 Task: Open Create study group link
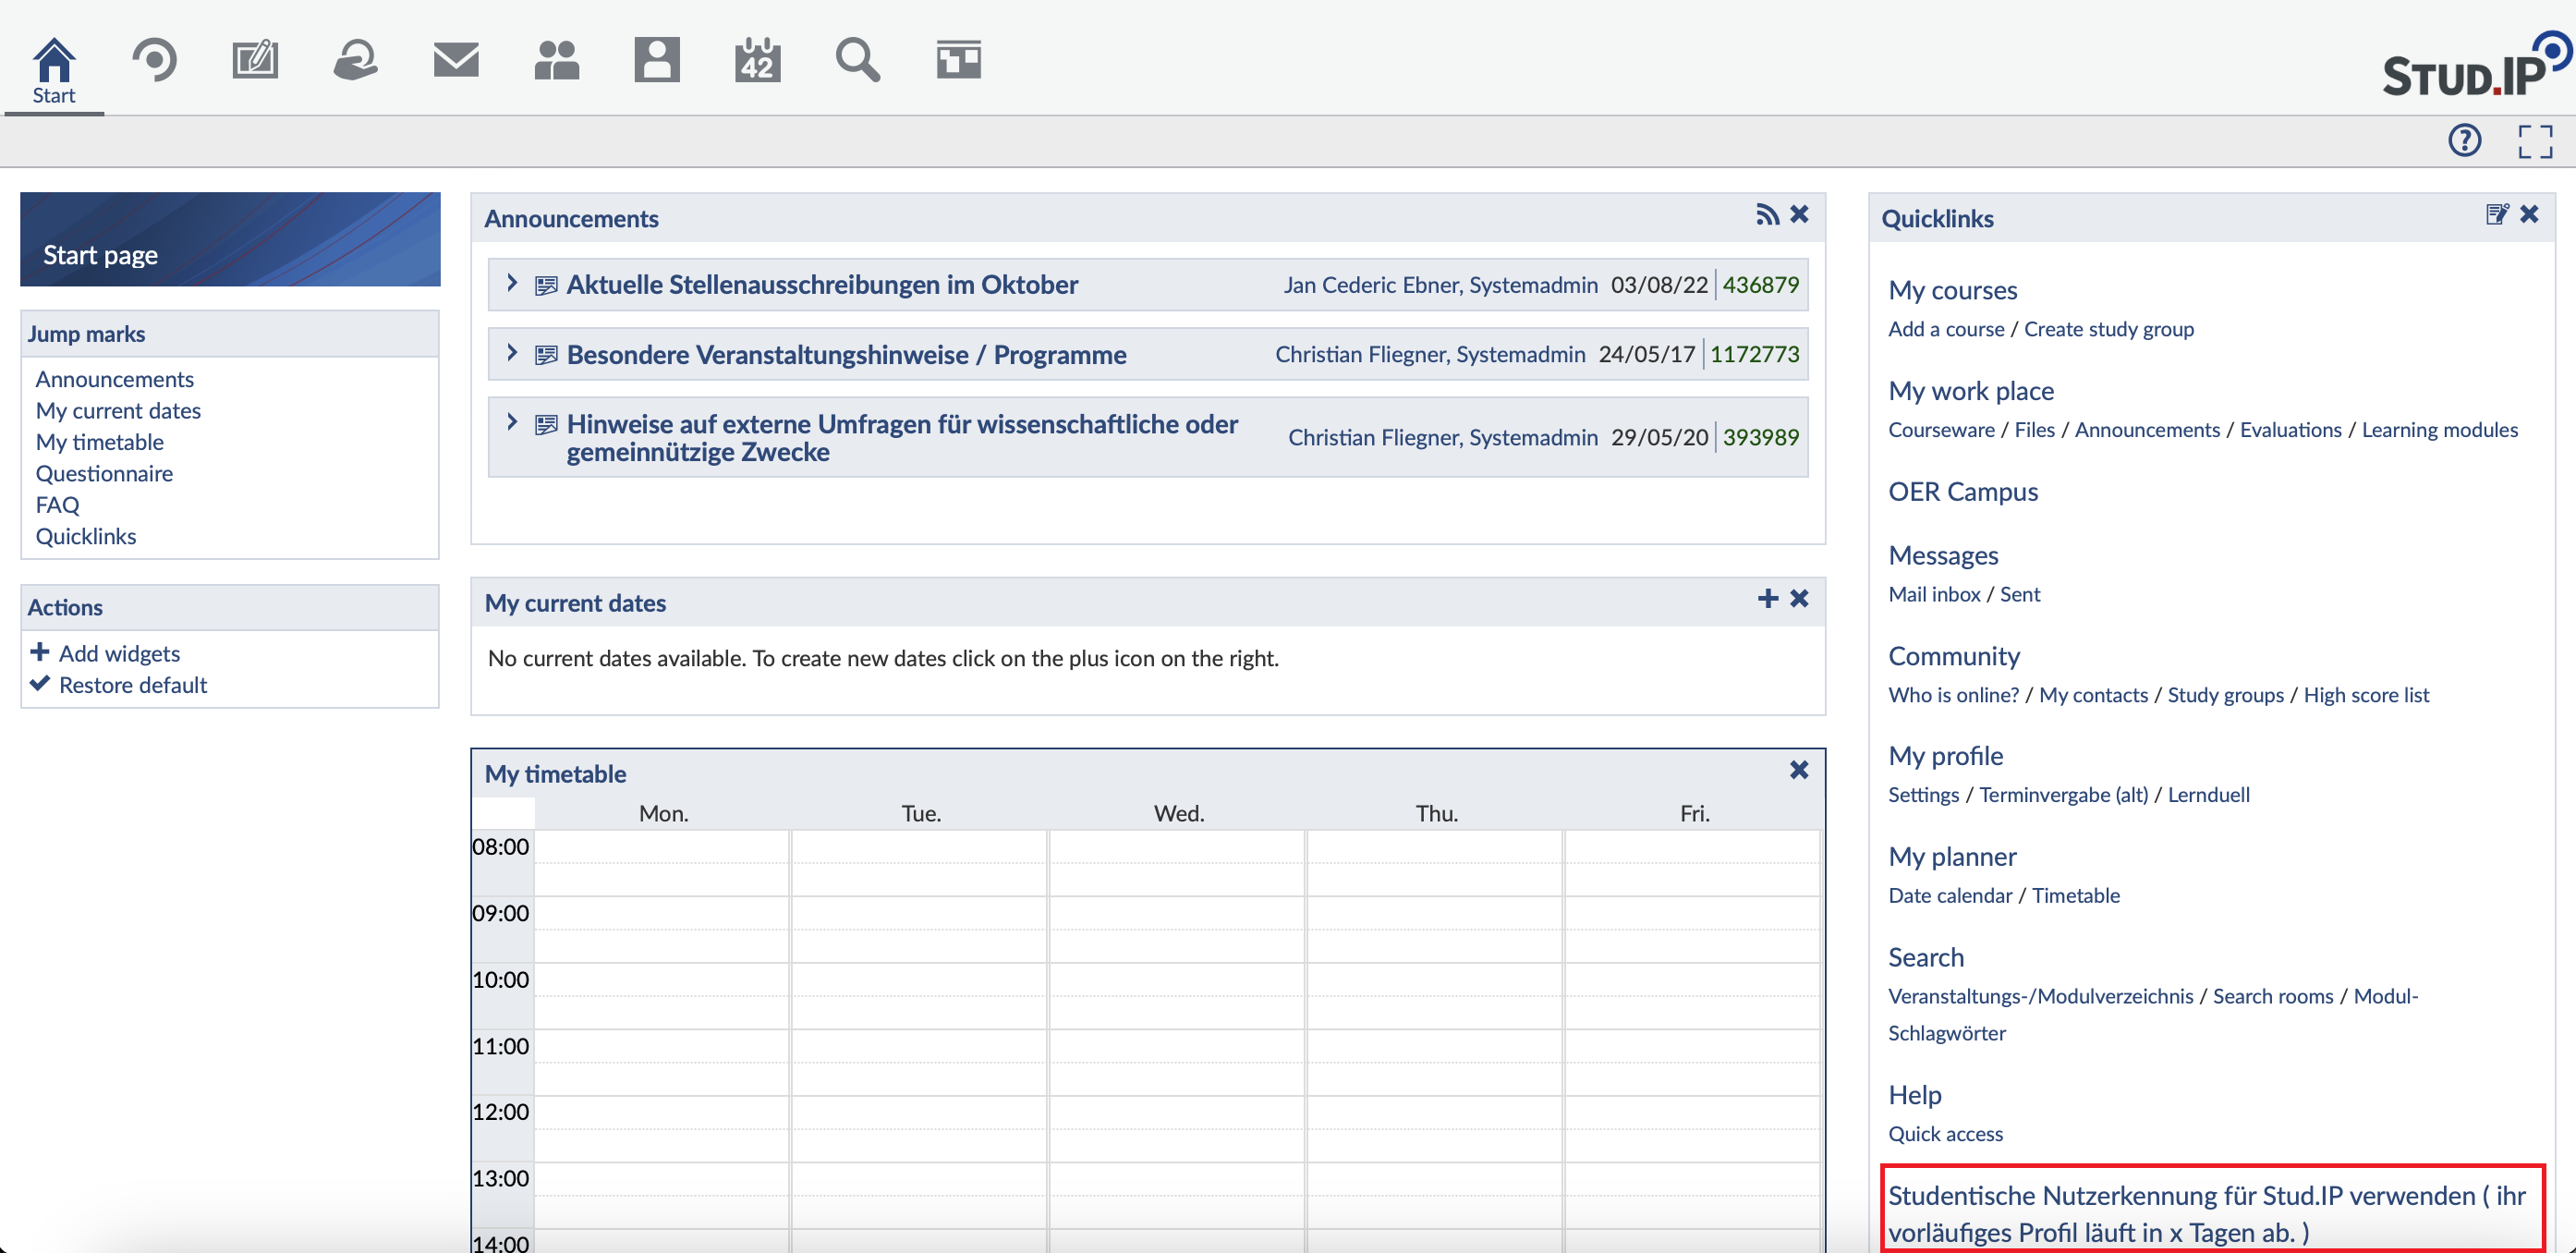[2109, 329]
